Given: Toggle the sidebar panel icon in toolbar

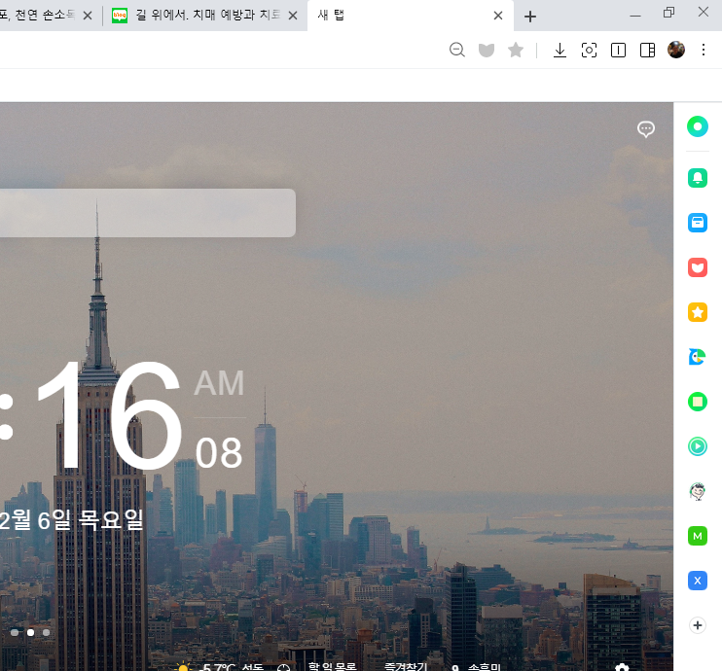Looking at the screenshot, I should (x=647, y=50).
